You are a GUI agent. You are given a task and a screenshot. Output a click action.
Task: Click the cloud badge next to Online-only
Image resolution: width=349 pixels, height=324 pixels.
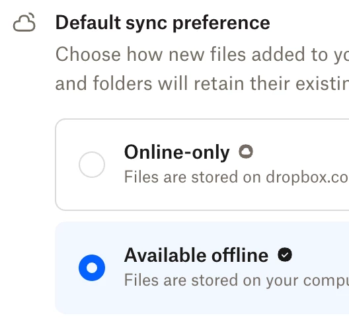(x=246, y=151)
